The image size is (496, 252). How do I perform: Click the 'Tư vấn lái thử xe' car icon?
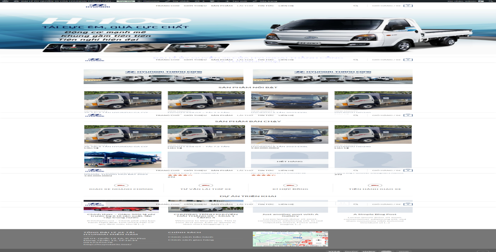205,185
